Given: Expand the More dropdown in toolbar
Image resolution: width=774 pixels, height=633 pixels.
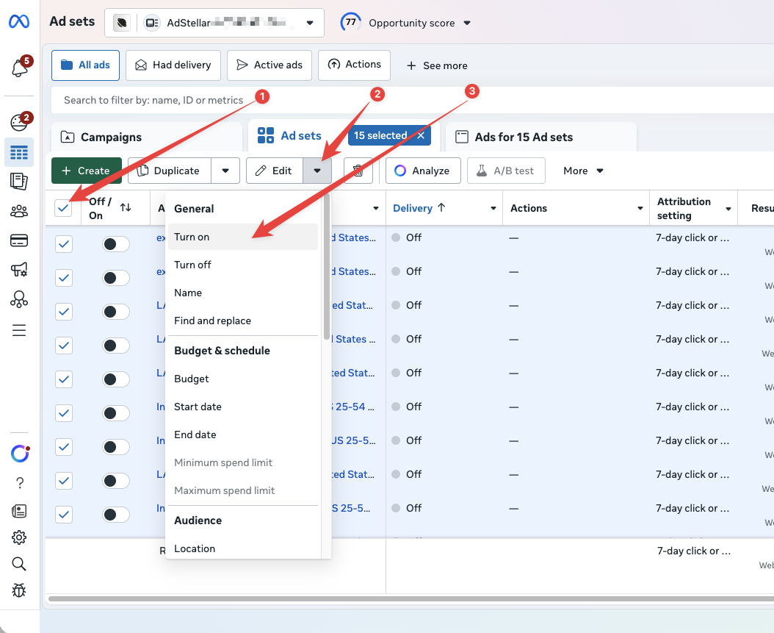Looking at the screenshot, I should (x=584, y=171).
